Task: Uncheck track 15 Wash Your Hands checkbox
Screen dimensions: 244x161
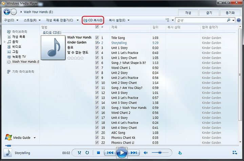Action: 97,108
